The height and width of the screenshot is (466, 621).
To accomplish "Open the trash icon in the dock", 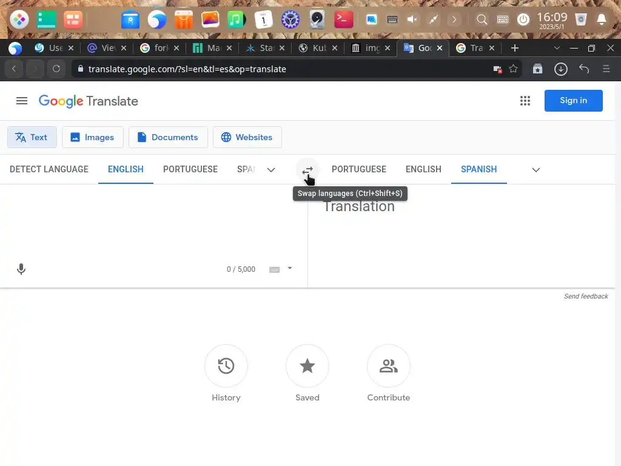I will coord(580,19).
